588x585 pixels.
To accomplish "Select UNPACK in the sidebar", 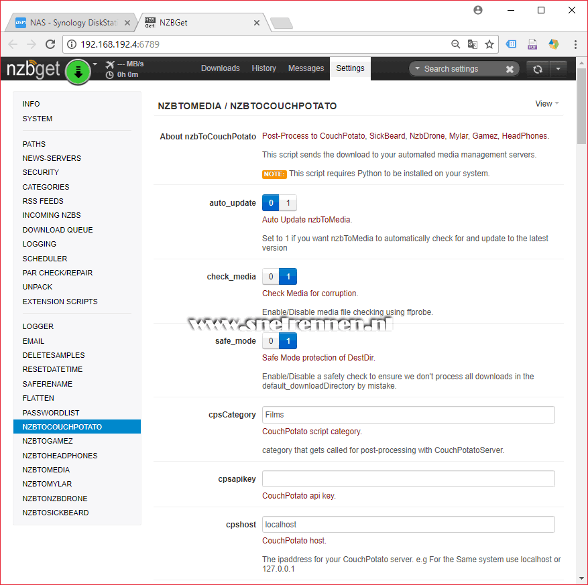I will pos(37,287).
